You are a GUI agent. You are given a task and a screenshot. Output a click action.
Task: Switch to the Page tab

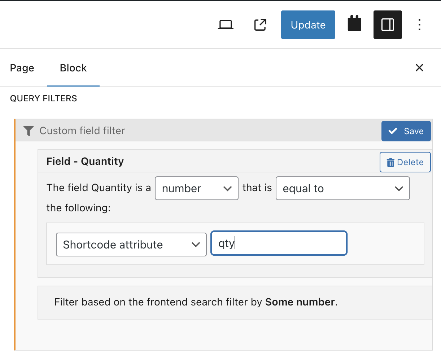tap(22, 68)
